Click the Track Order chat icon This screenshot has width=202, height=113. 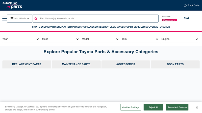185,6
